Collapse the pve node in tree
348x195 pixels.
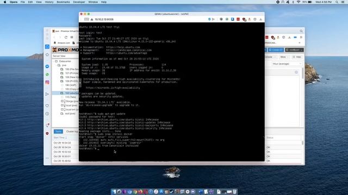pyautogui.click(x=56, y=65)
